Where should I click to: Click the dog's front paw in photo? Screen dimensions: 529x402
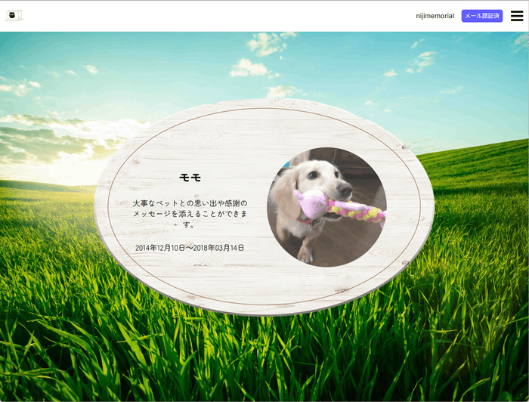(x=305, y=255)
